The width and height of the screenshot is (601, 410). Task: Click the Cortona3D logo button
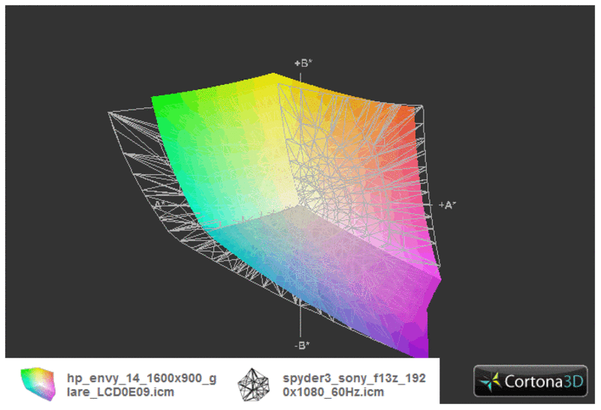click(530, 381)
